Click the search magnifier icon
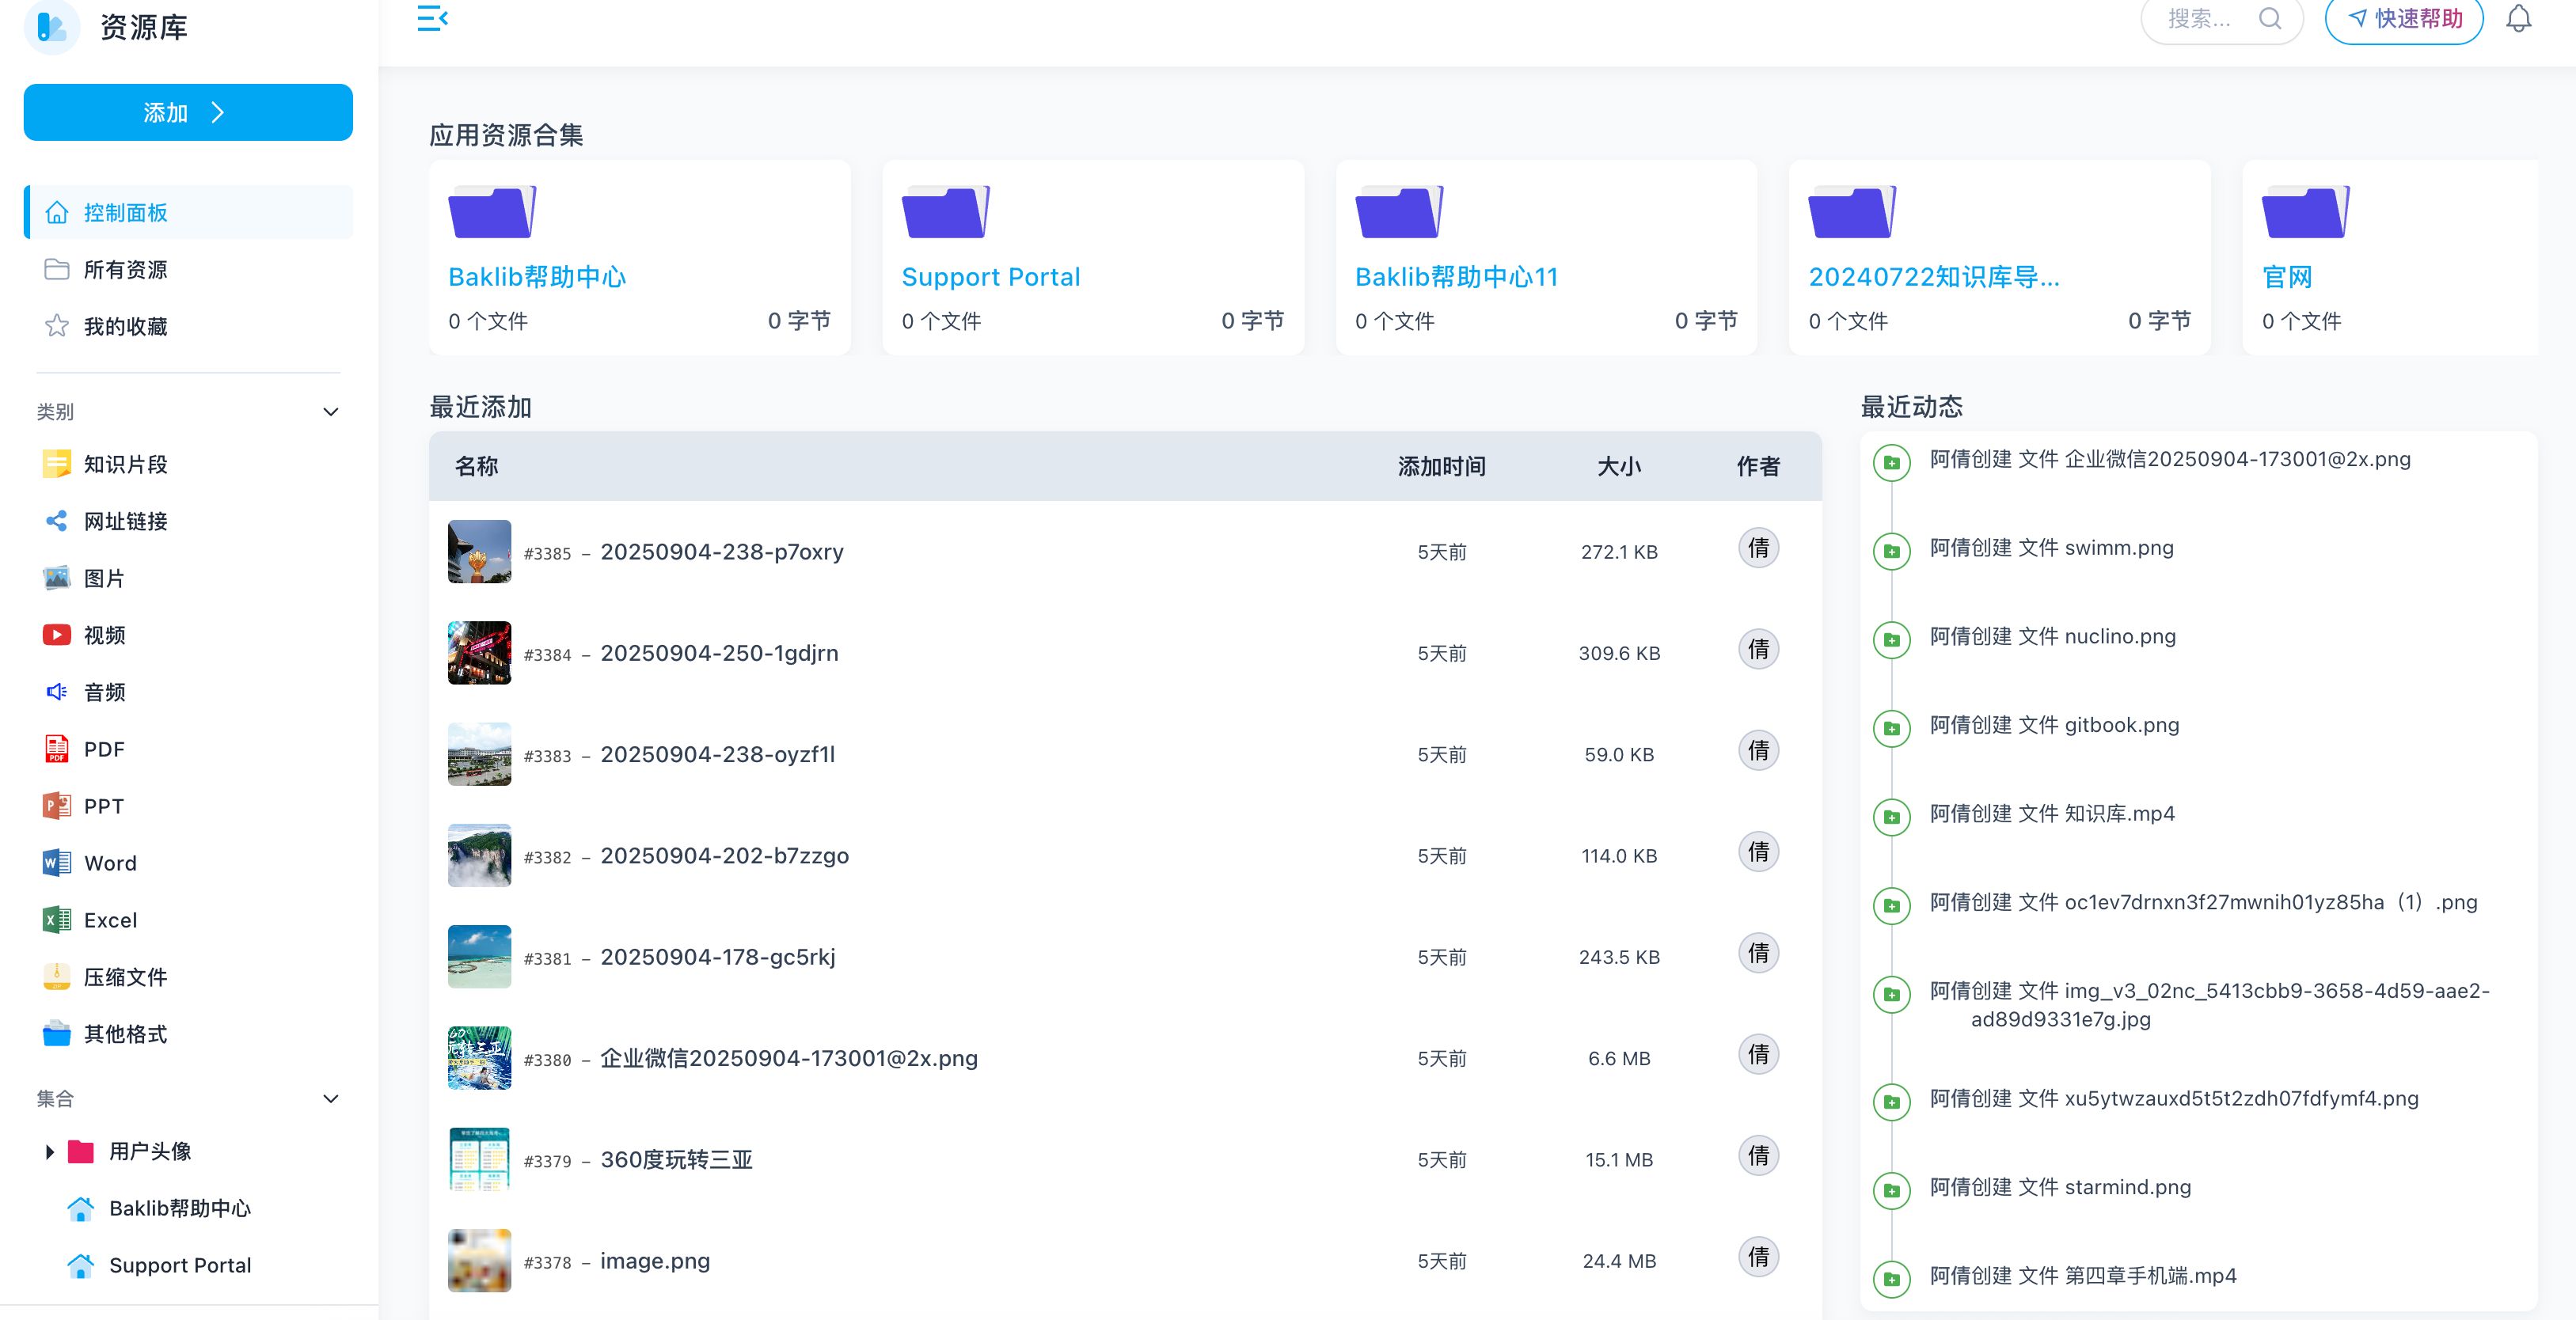Viewport: 2576px width, 1320px height. click(x=2270, y=19)
